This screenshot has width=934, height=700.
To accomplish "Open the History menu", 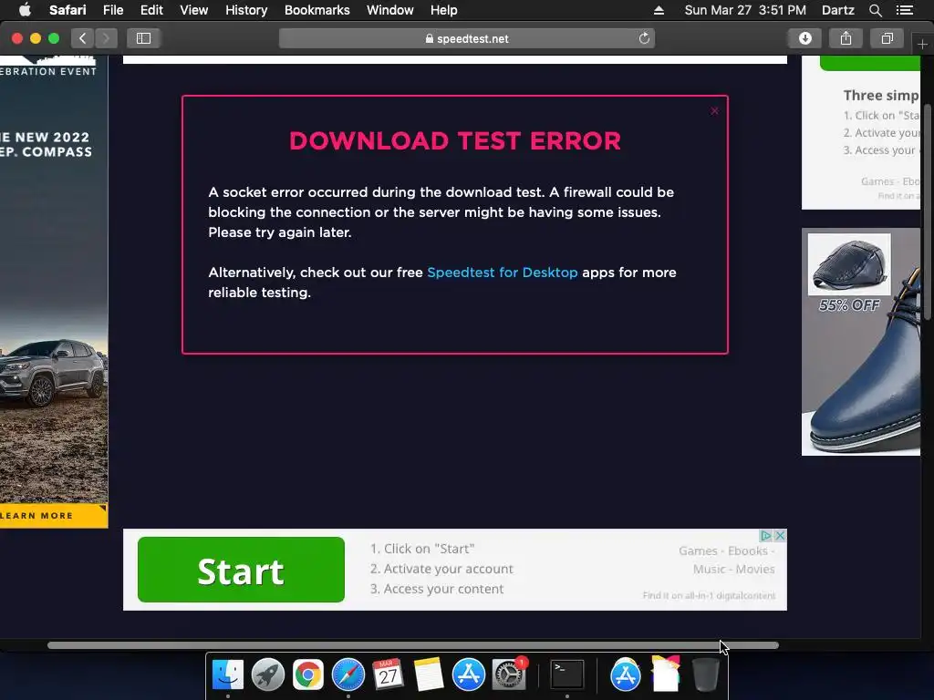I will pyautogui.click(x=246, y=10).
